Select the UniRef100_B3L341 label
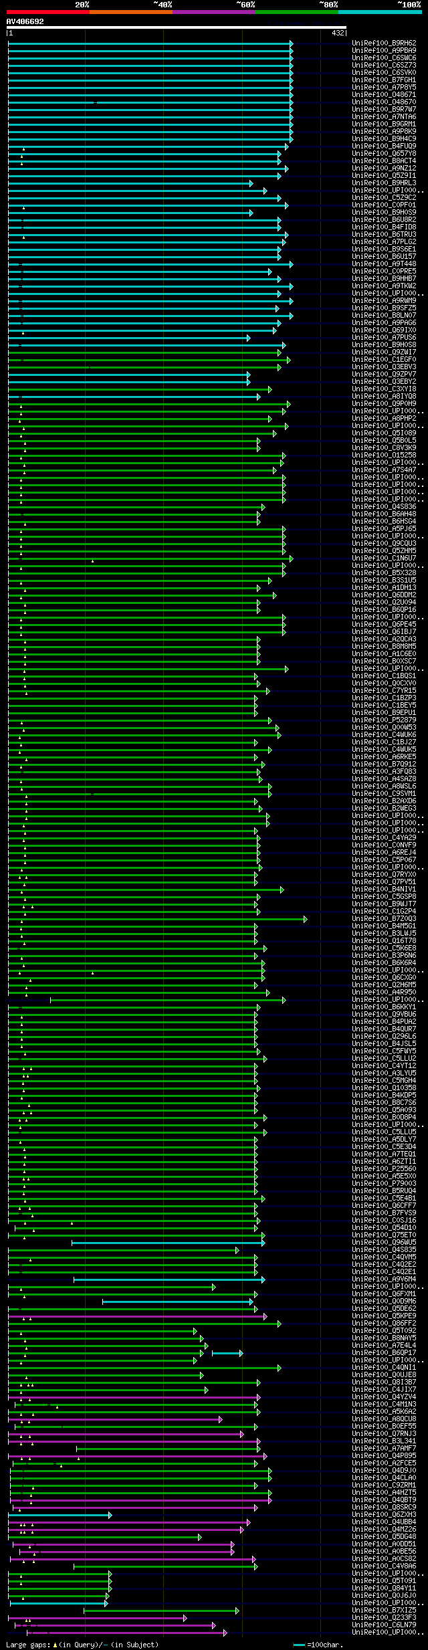This screenshot has width=428, height=1650. pyautogui.click(x=384, y=1441)
